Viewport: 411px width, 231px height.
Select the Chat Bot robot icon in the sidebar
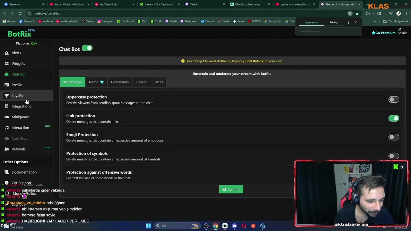[x=6, y=74]
